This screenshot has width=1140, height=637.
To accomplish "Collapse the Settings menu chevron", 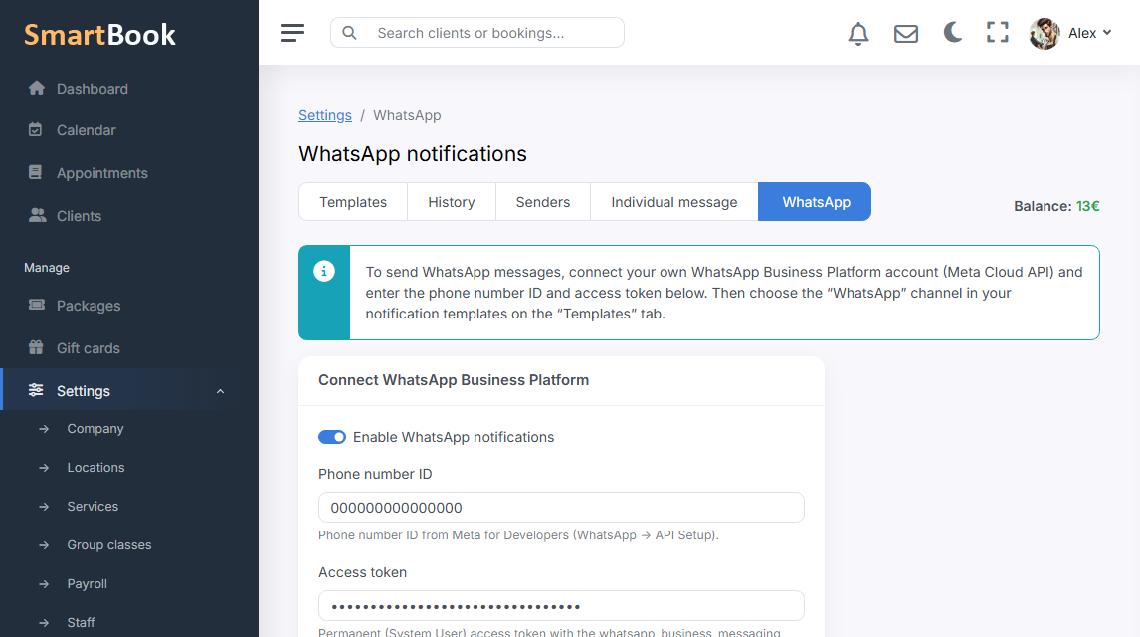I will 220,391.
